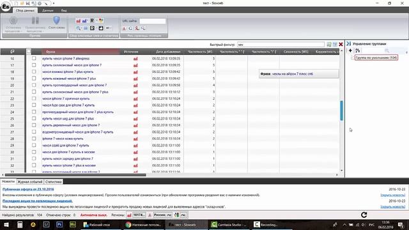Click the Yandex relevant page icon
409x230 pixels.
pyautogui.click(x=125, y=28)
